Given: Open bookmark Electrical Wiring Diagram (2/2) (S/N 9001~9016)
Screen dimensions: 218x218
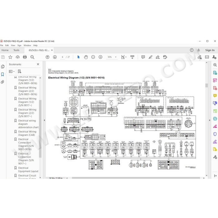Looking at the screenshot, I should coord(28,91).
